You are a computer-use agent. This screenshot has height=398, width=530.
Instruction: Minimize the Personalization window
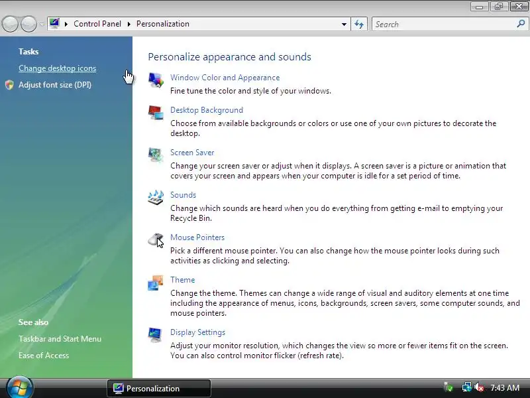479,7
